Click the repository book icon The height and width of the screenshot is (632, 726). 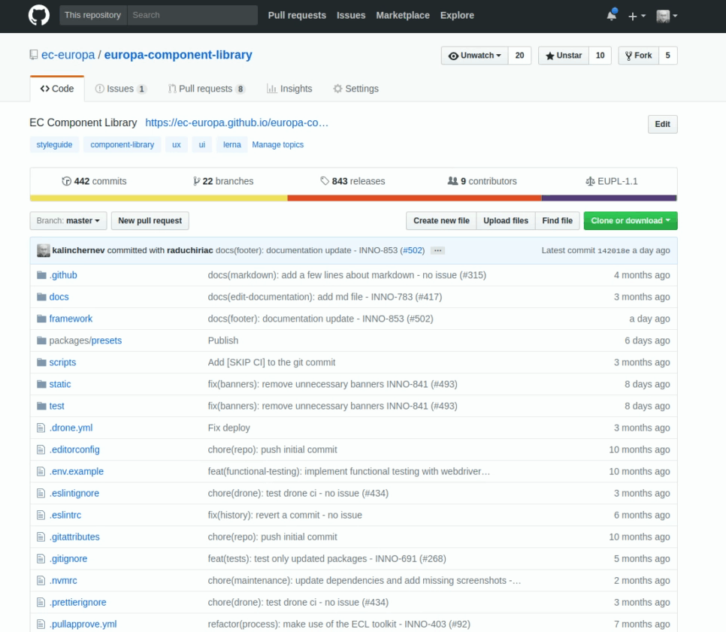(34, 55)
